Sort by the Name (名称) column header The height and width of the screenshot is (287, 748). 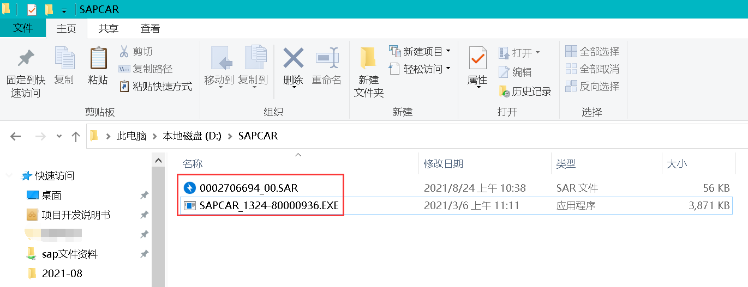pos(193,164)
